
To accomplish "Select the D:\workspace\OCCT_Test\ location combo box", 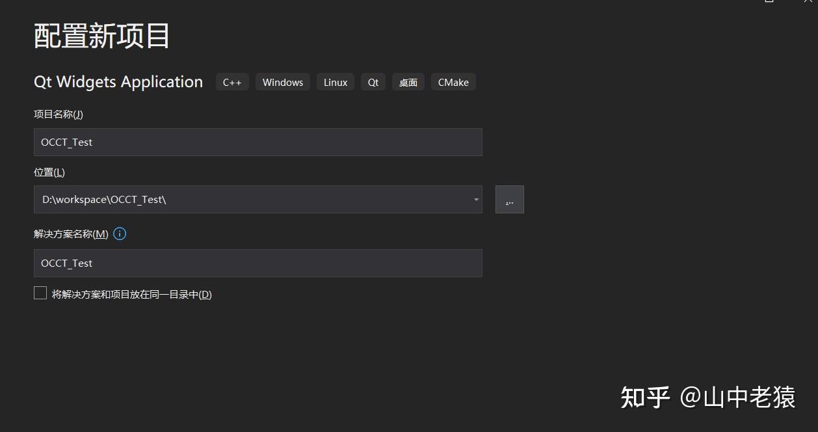I will click(258, 199).
